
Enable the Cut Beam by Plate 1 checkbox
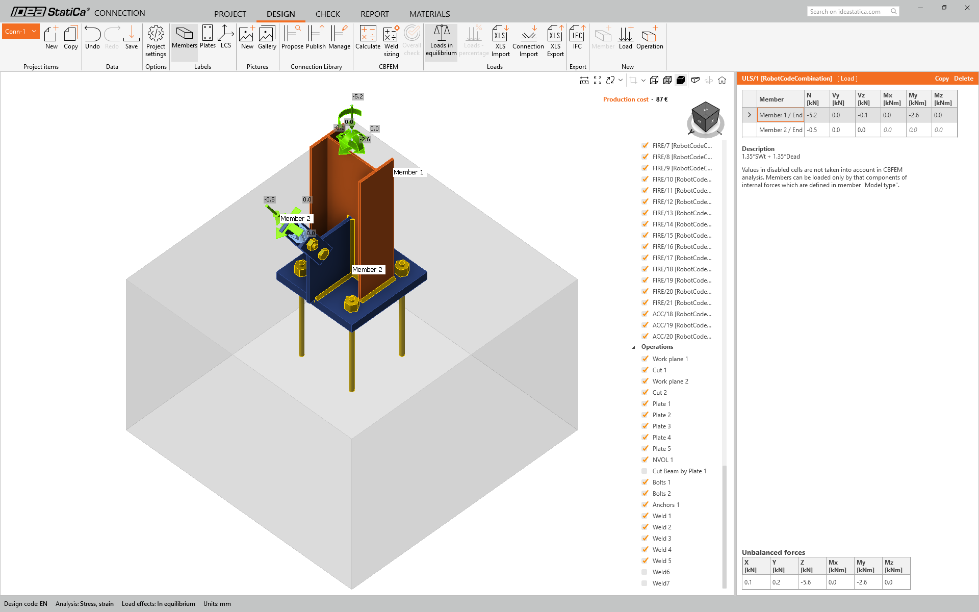point(645,471)
